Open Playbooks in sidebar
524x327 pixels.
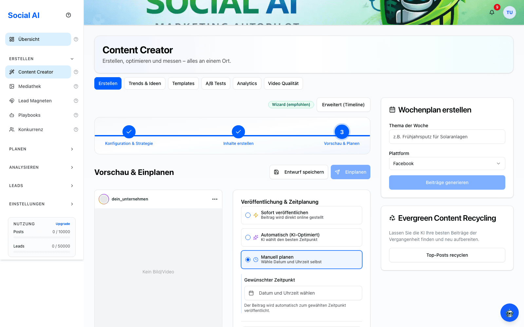(38, 115)
